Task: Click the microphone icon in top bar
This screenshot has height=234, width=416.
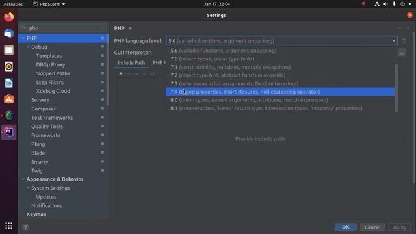Action: [x=394, y=4]
